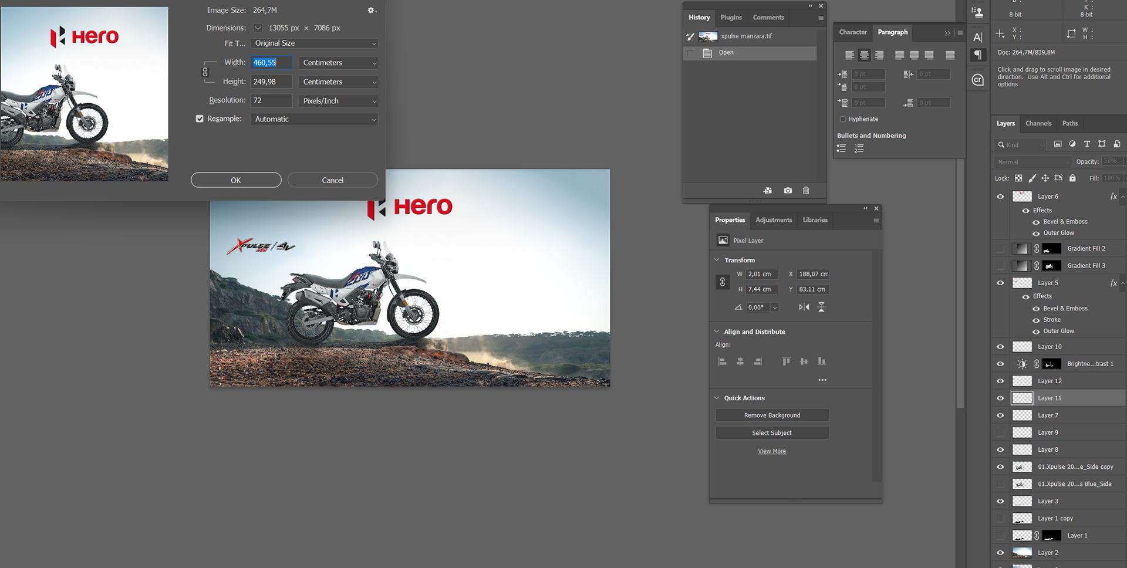
Task: Click OK in Image Size dialog
Action: tap(236, 180)
